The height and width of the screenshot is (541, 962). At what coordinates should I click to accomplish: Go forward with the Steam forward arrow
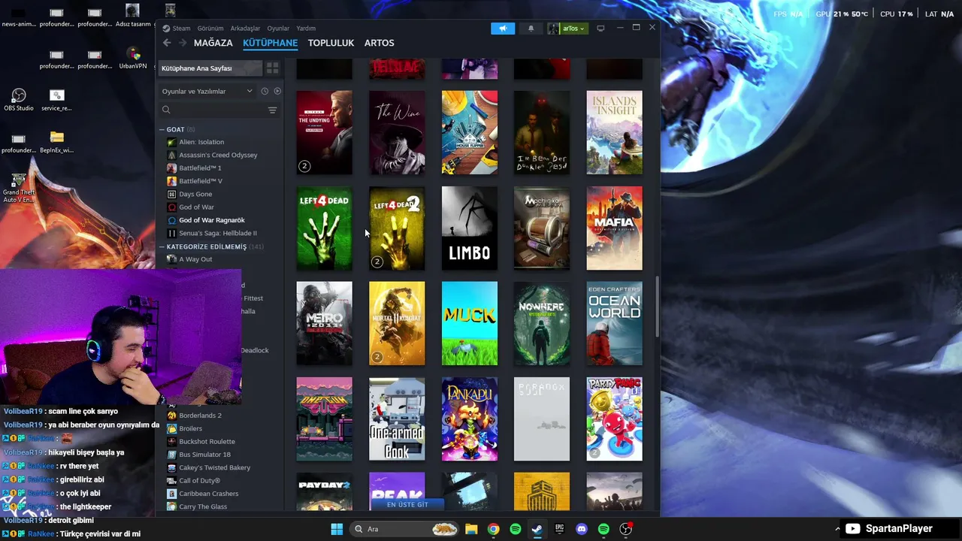pos(182,43)
